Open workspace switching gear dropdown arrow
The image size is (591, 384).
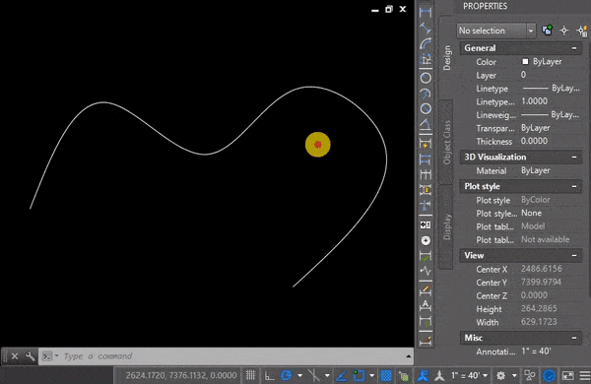pyautogui.click(x=514, y=376)
